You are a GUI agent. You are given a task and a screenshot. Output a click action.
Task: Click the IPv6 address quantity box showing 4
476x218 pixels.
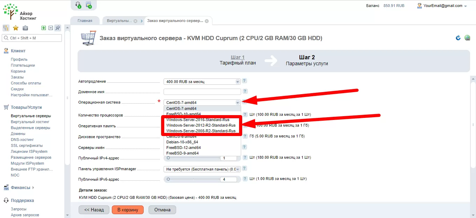pyautogui.click(x=228, y=180)
